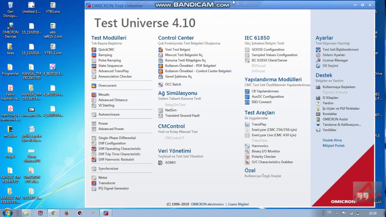Select the YTBS.xrio desktop file

click(x=53, y=8)
